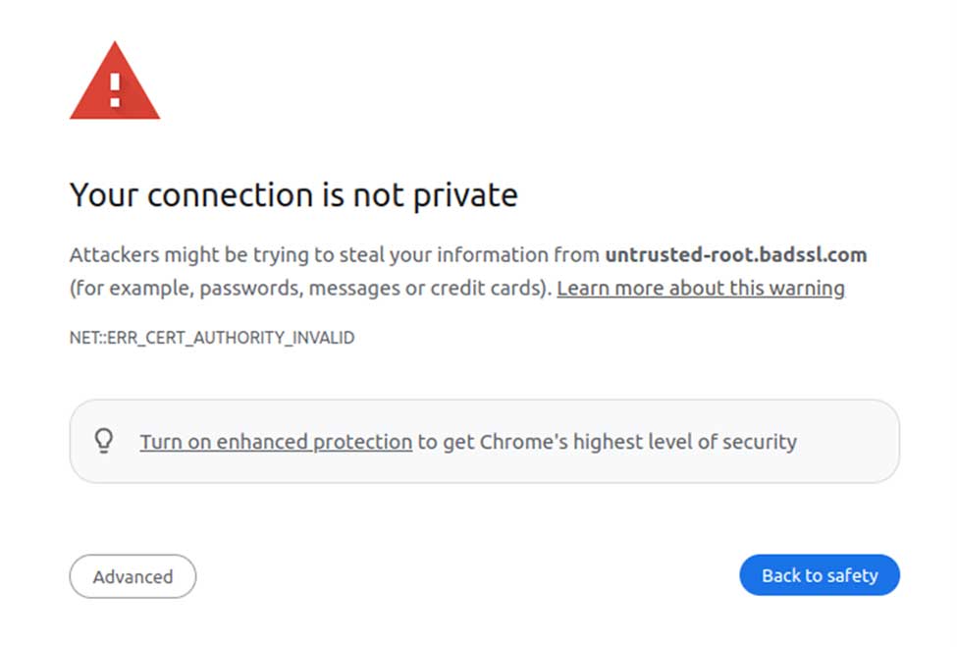Click the lightbulb tip icon
Screen dimensions: 957x647
(104, 441)
